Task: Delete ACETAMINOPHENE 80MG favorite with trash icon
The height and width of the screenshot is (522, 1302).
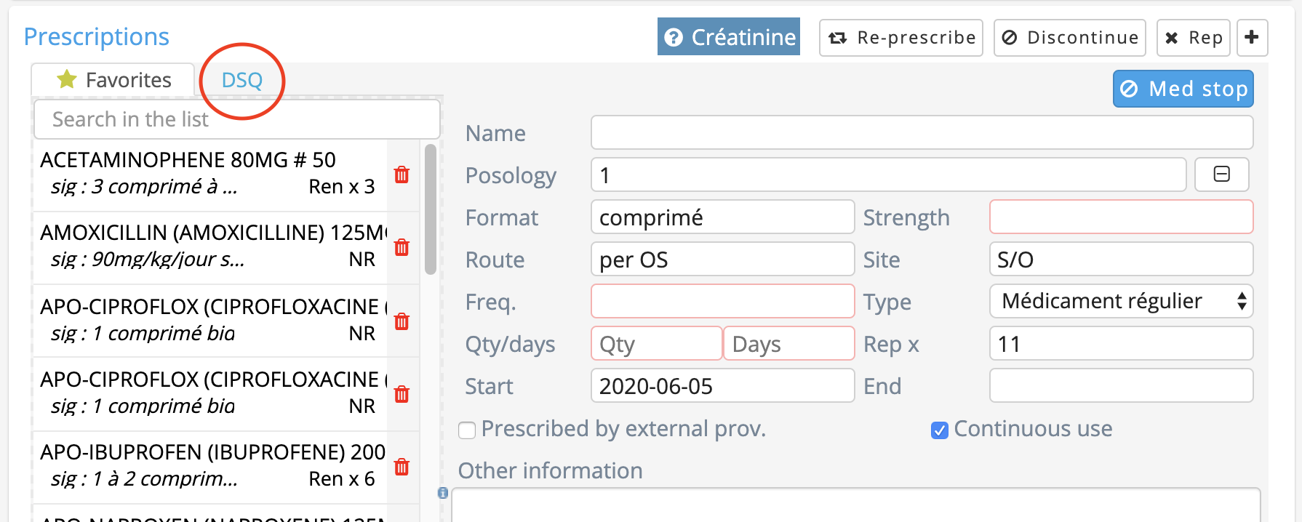Action: click(x=402, y=174)
